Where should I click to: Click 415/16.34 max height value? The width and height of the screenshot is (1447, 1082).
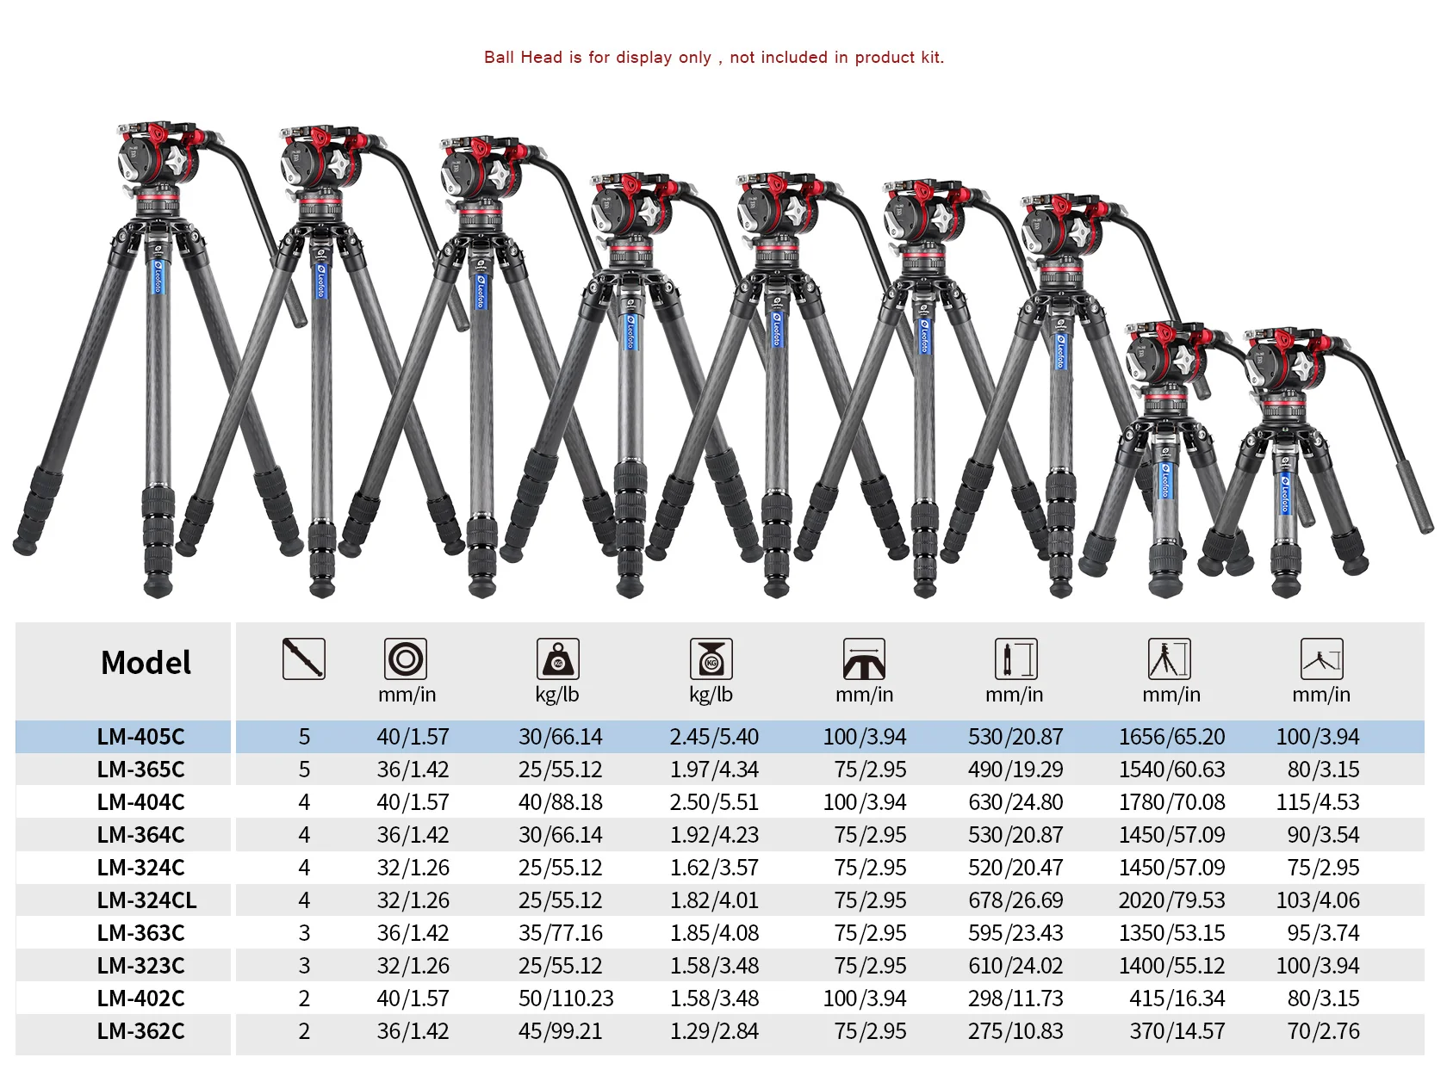(1177, 999)
